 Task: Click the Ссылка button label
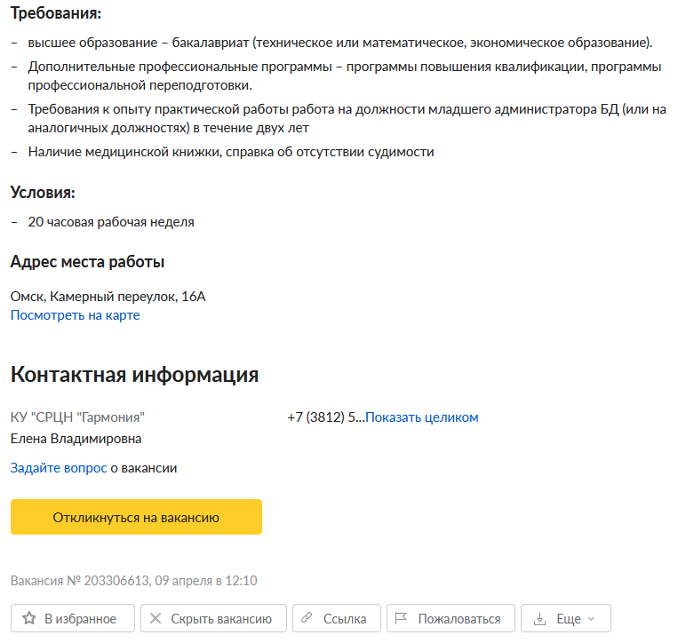click(345, 619)
